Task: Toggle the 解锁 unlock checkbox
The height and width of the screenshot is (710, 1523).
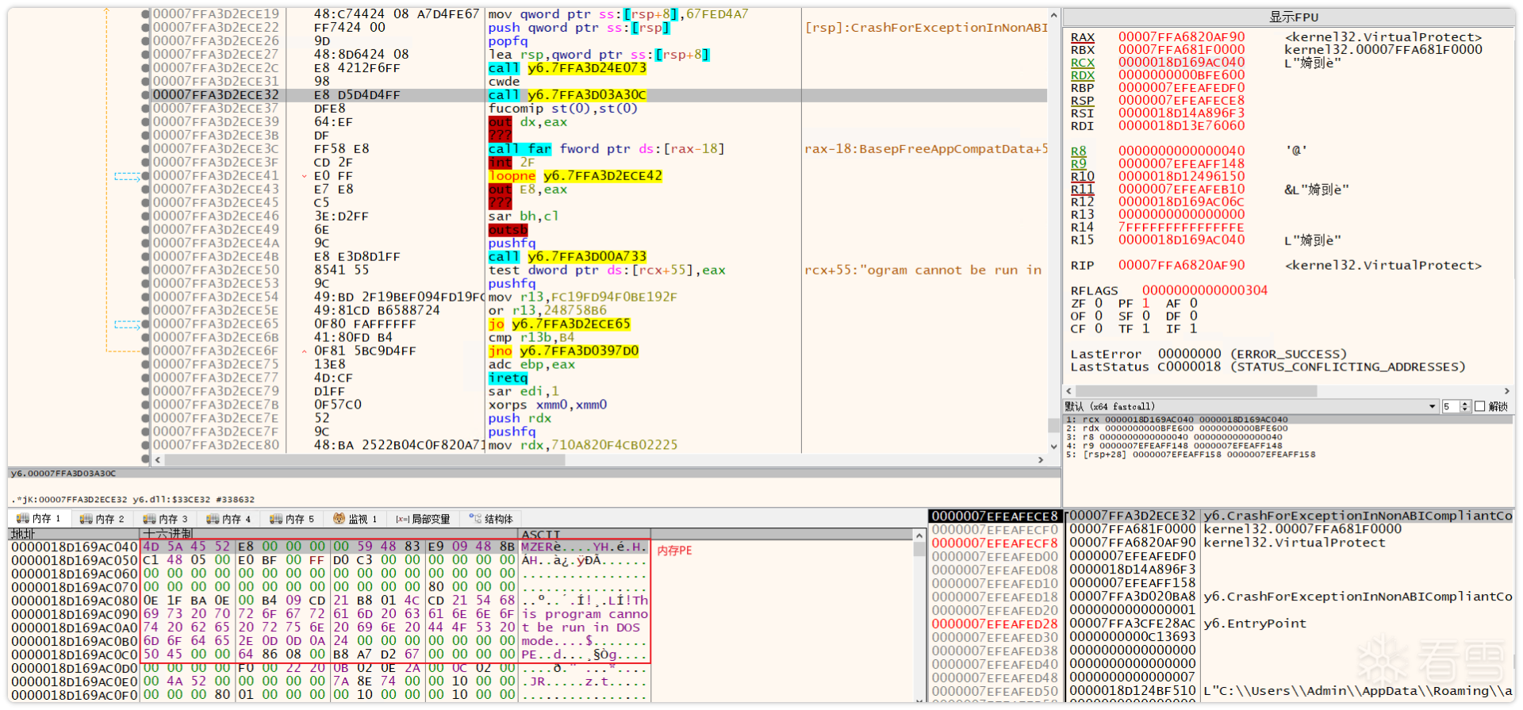Action: point(1479,406)
